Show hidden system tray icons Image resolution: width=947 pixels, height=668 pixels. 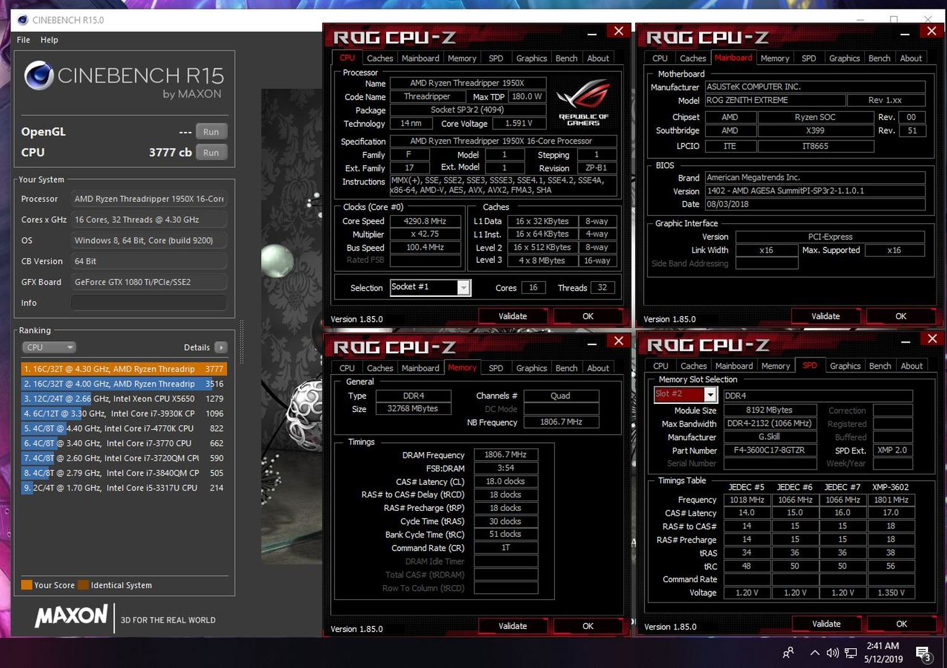point(815,653)
